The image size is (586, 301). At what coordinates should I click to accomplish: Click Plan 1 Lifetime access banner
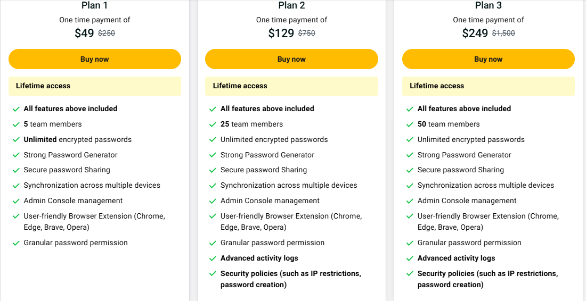point(95,86)
